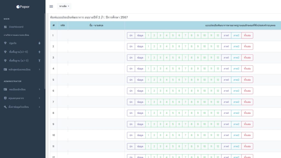Click the ชื่อ-นามสกุล column header
Screen dimensions: 281x158
(96, 25)
